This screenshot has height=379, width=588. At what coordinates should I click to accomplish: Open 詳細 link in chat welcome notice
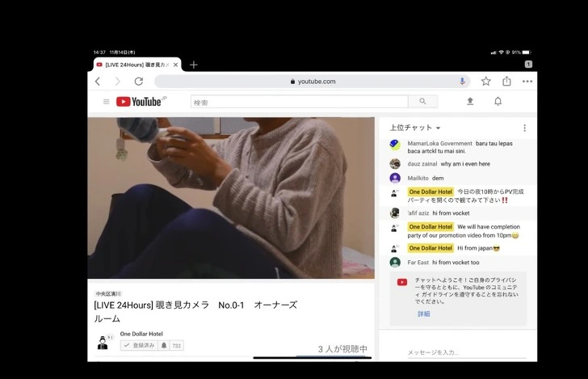[424, 314]
